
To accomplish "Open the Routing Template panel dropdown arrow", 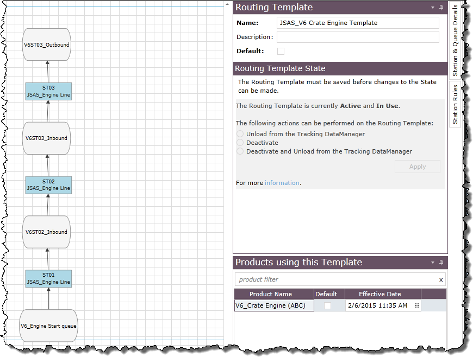I will click(x=433, y=8).
